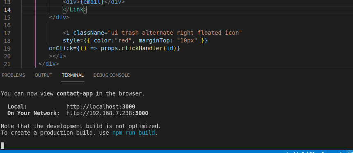The image size is (353, 153).
Task: Click the </div> tag on line 15
Action: [59, 17]
